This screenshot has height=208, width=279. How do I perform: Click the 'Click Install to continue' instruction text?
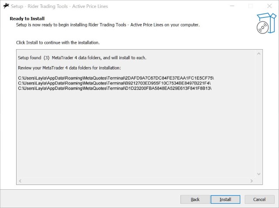(x=58, y=43)
